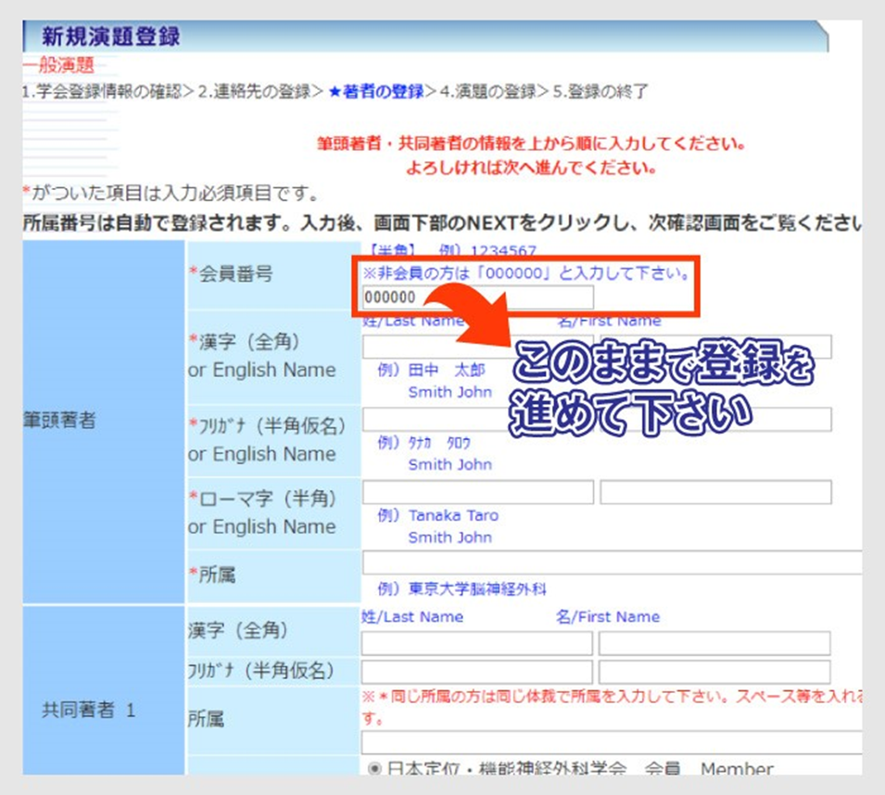885x795 pixels.
Task: Click the 一般演題 red label
Action: (58, 65)
